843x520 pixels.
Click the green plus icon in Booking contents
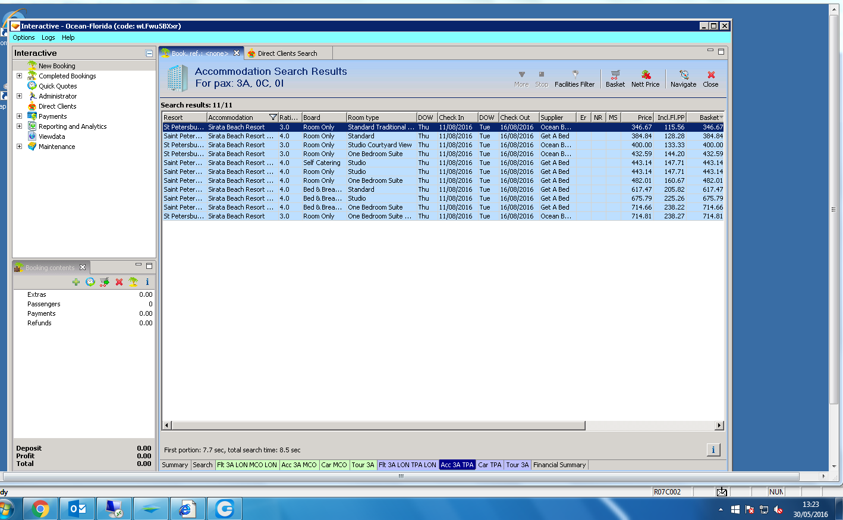click(76, 282)
